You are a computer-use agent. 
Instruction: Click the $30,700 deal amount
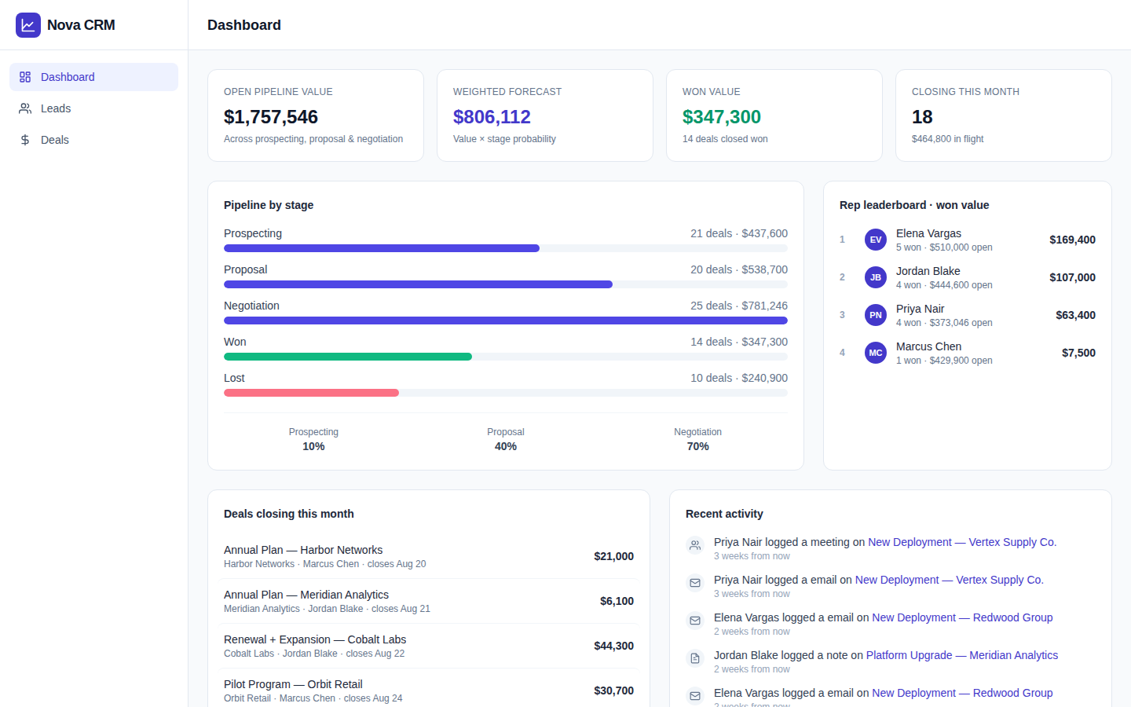pos(613,691)
